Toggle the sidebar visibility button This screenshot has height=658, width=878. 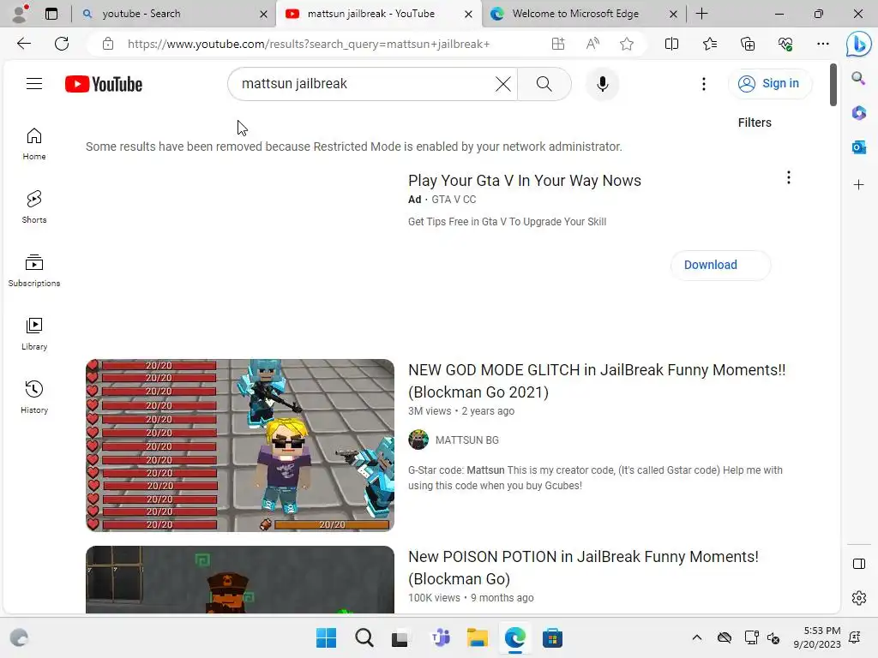click(x=858, y=564)
